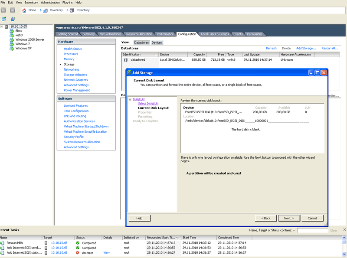347x258 pixels.
Task: Go to the Select Disk/LUN wizard step
Action: [148, 104]
